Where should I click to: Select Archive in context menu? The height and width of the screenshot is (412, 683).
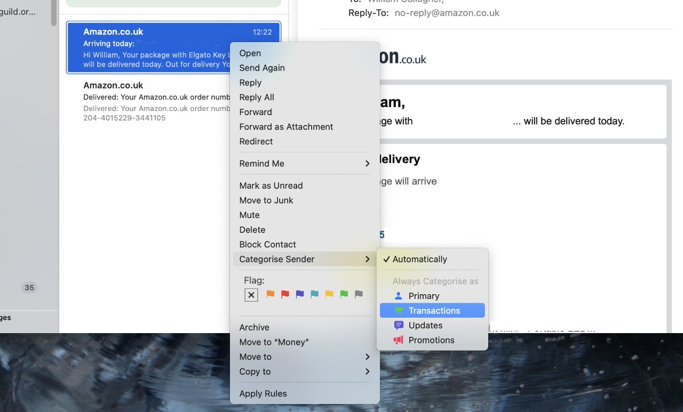(x=305, y=327)
